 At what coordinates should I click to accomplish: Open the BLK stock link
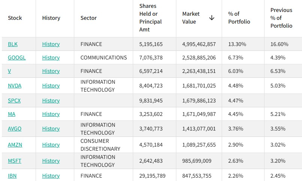point(13,44)
